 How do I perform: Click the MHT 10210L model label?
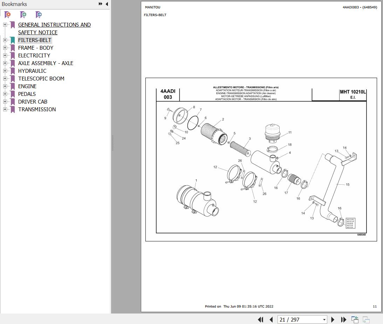click(x=353, y=92)
